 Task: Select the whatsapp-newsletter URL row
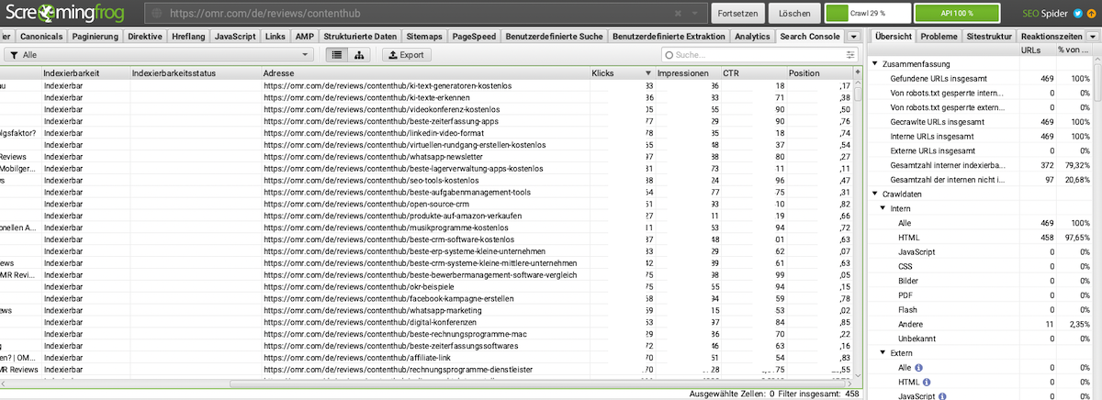tap(426, 157)
